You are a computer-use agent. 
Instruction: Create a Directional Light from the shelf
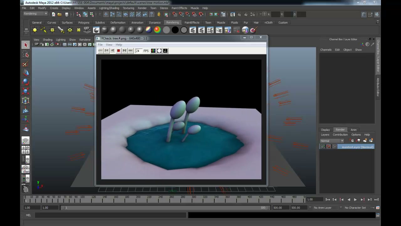click(x=44, y=30)
